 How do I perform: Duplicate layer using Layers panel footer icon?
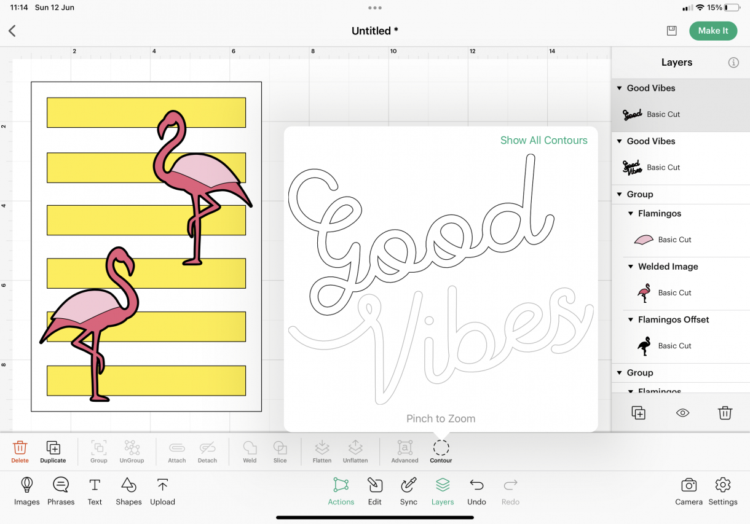[639, 413]
